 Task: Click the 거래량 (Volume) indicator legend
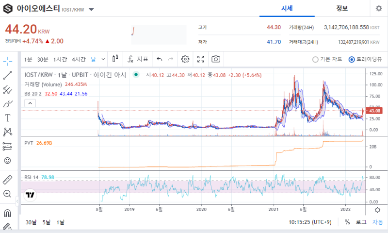(x=43, y=84)
